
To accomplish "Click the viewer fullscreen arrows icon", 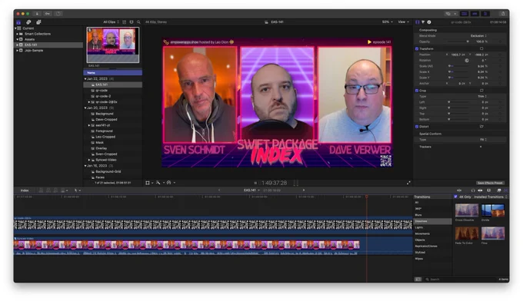I will point(408,183).
